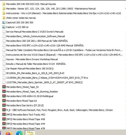126x135 pixels.
Task: Click the Captura w123 280 ce image icon
Action: click(x=4, y=27)
